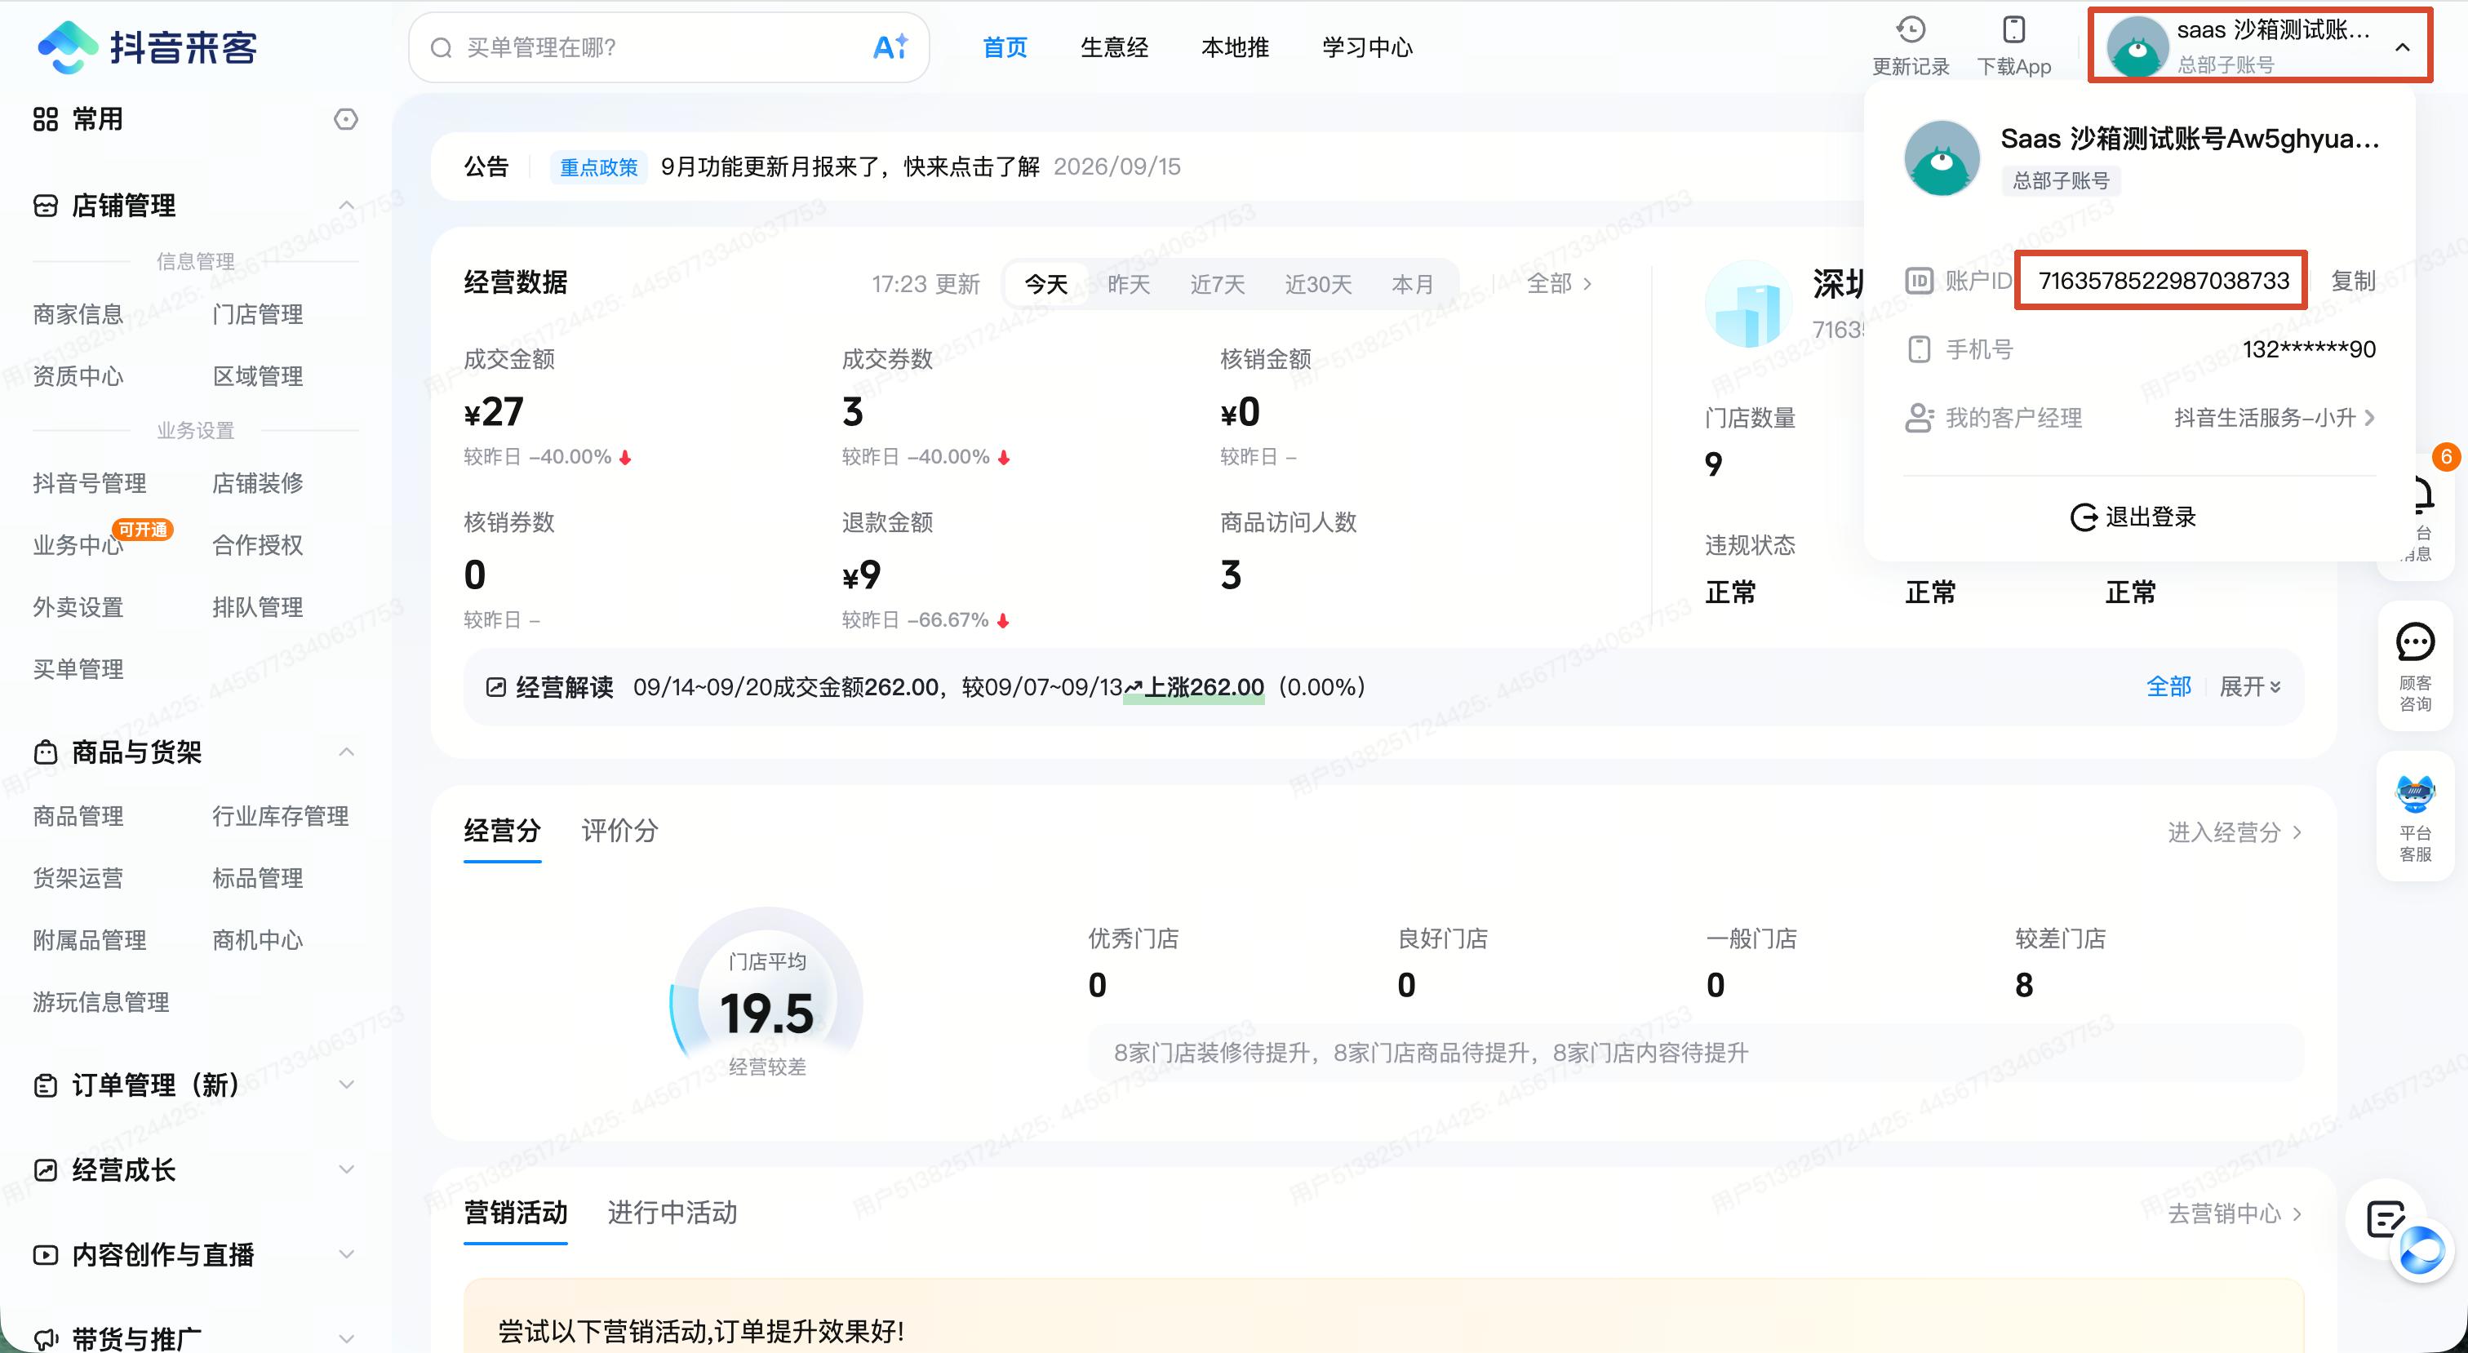Select the 经营分 tab

click(502, 830)
